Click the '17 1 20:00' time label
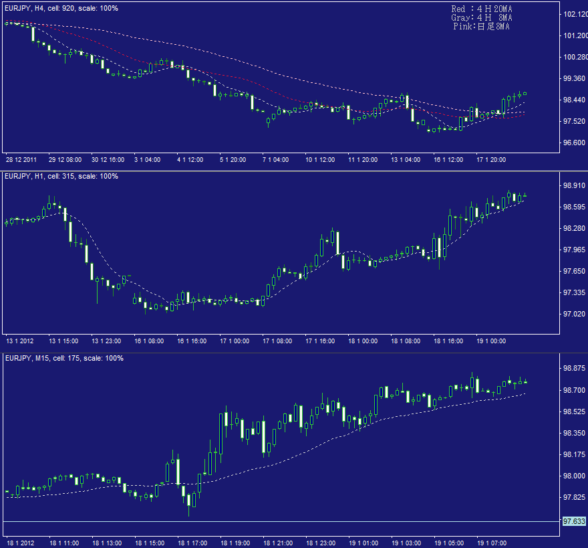The width and height of the screenshot is (588, 548). (x=491, y=160)
